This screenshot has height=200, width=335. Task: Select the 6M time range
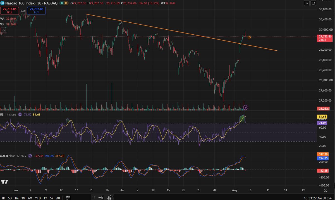click(x=31, y=198)
